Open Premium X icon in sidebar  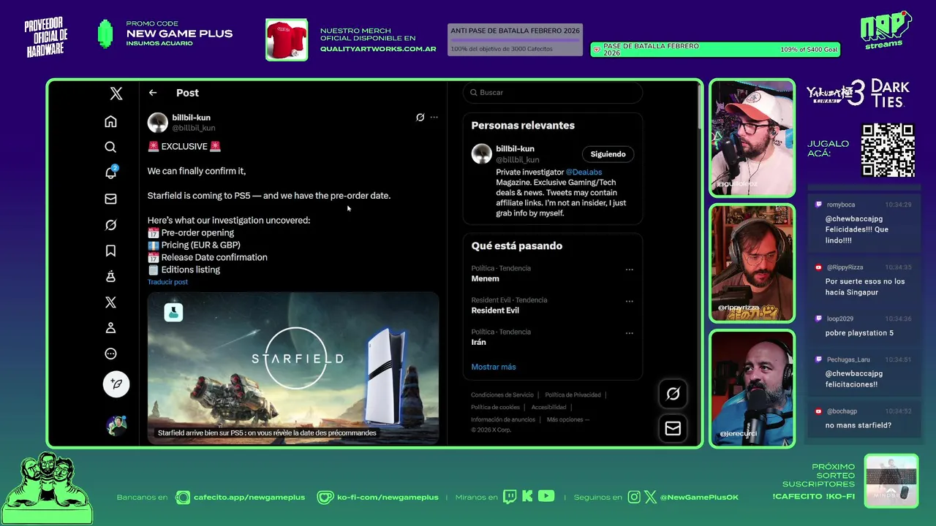coord(110,302)
